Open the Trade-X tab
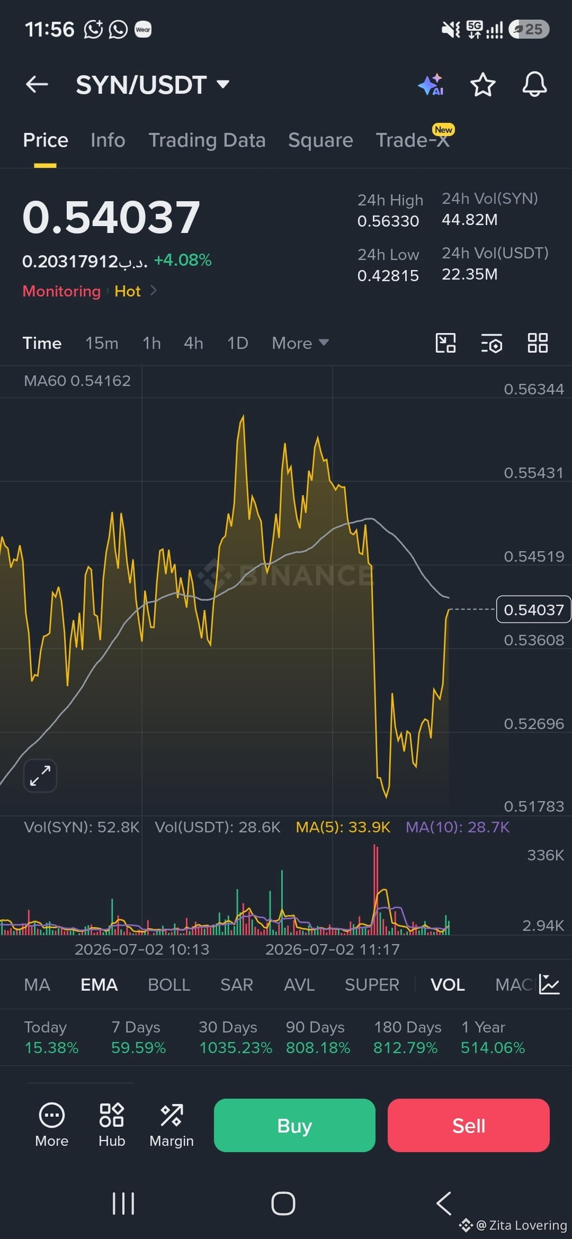This screenshot has height=1239, width=572. coord(413,140)
